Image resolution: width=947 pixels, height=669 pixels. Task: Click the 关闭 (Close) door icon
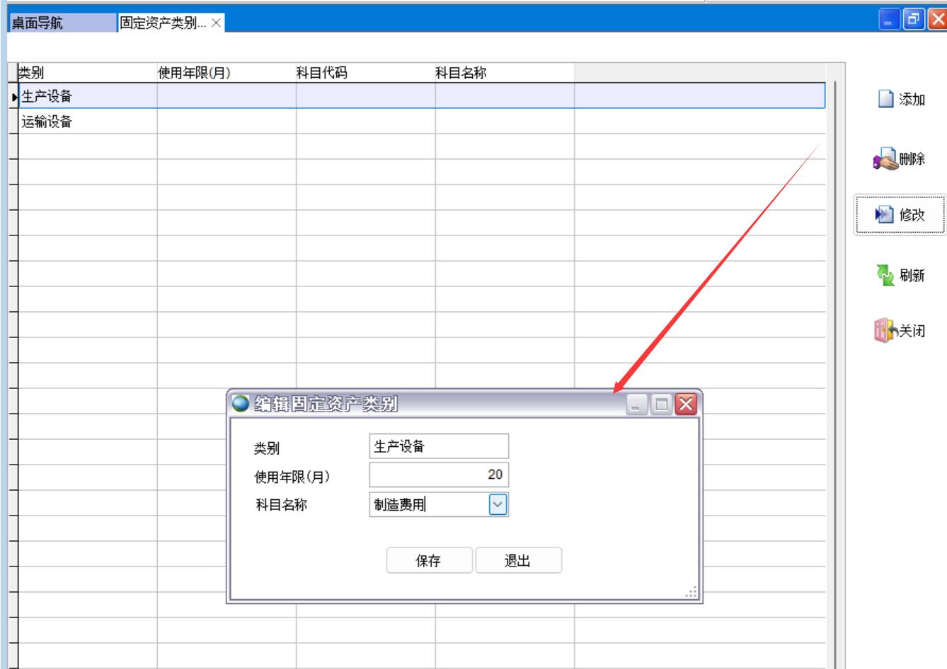tap(884, 330)
